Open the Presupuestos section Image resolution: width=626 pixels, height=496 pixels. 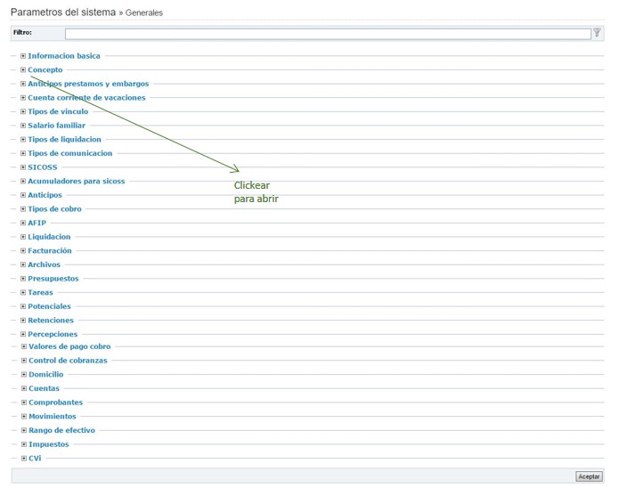(x=53, y=279)
